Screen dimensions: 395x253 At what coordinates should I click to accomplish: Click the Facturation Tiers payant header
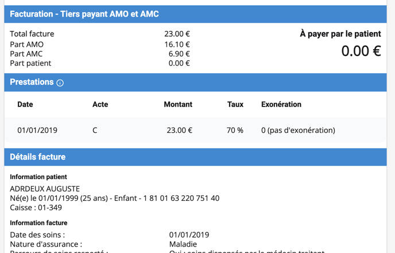pyautogui.click(x=84, y=14)
